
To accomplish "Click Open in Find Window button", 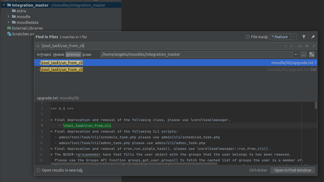I will pos(293,170).
